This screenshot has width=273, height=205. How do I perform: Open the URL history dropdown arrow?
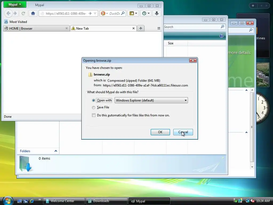(95, 13)
